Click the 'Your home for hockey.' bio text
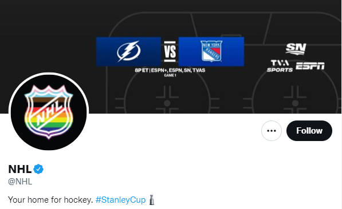Image resolution: width=342 pixels, height=209 pixels. pos(50,200)
